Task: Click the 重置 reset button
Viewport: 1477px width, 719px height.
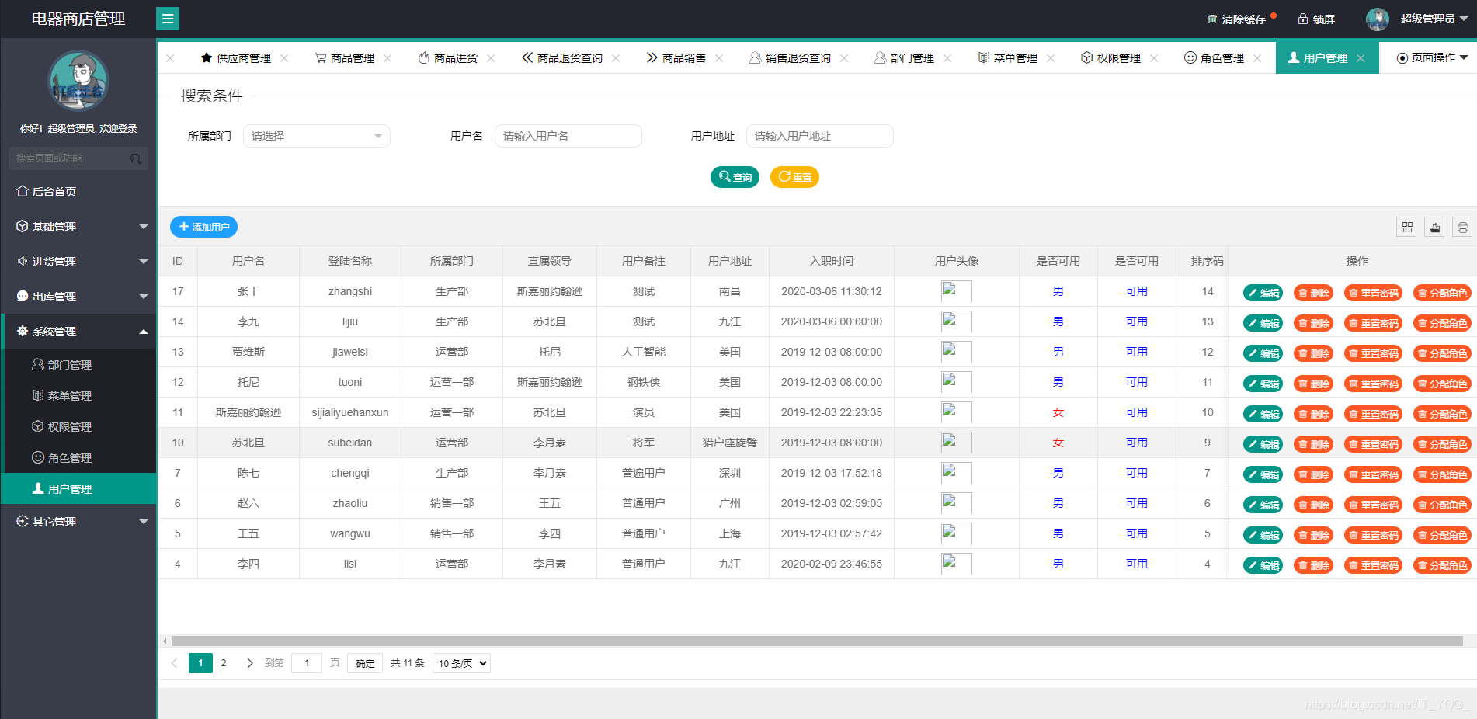Action: pos(794,177)
